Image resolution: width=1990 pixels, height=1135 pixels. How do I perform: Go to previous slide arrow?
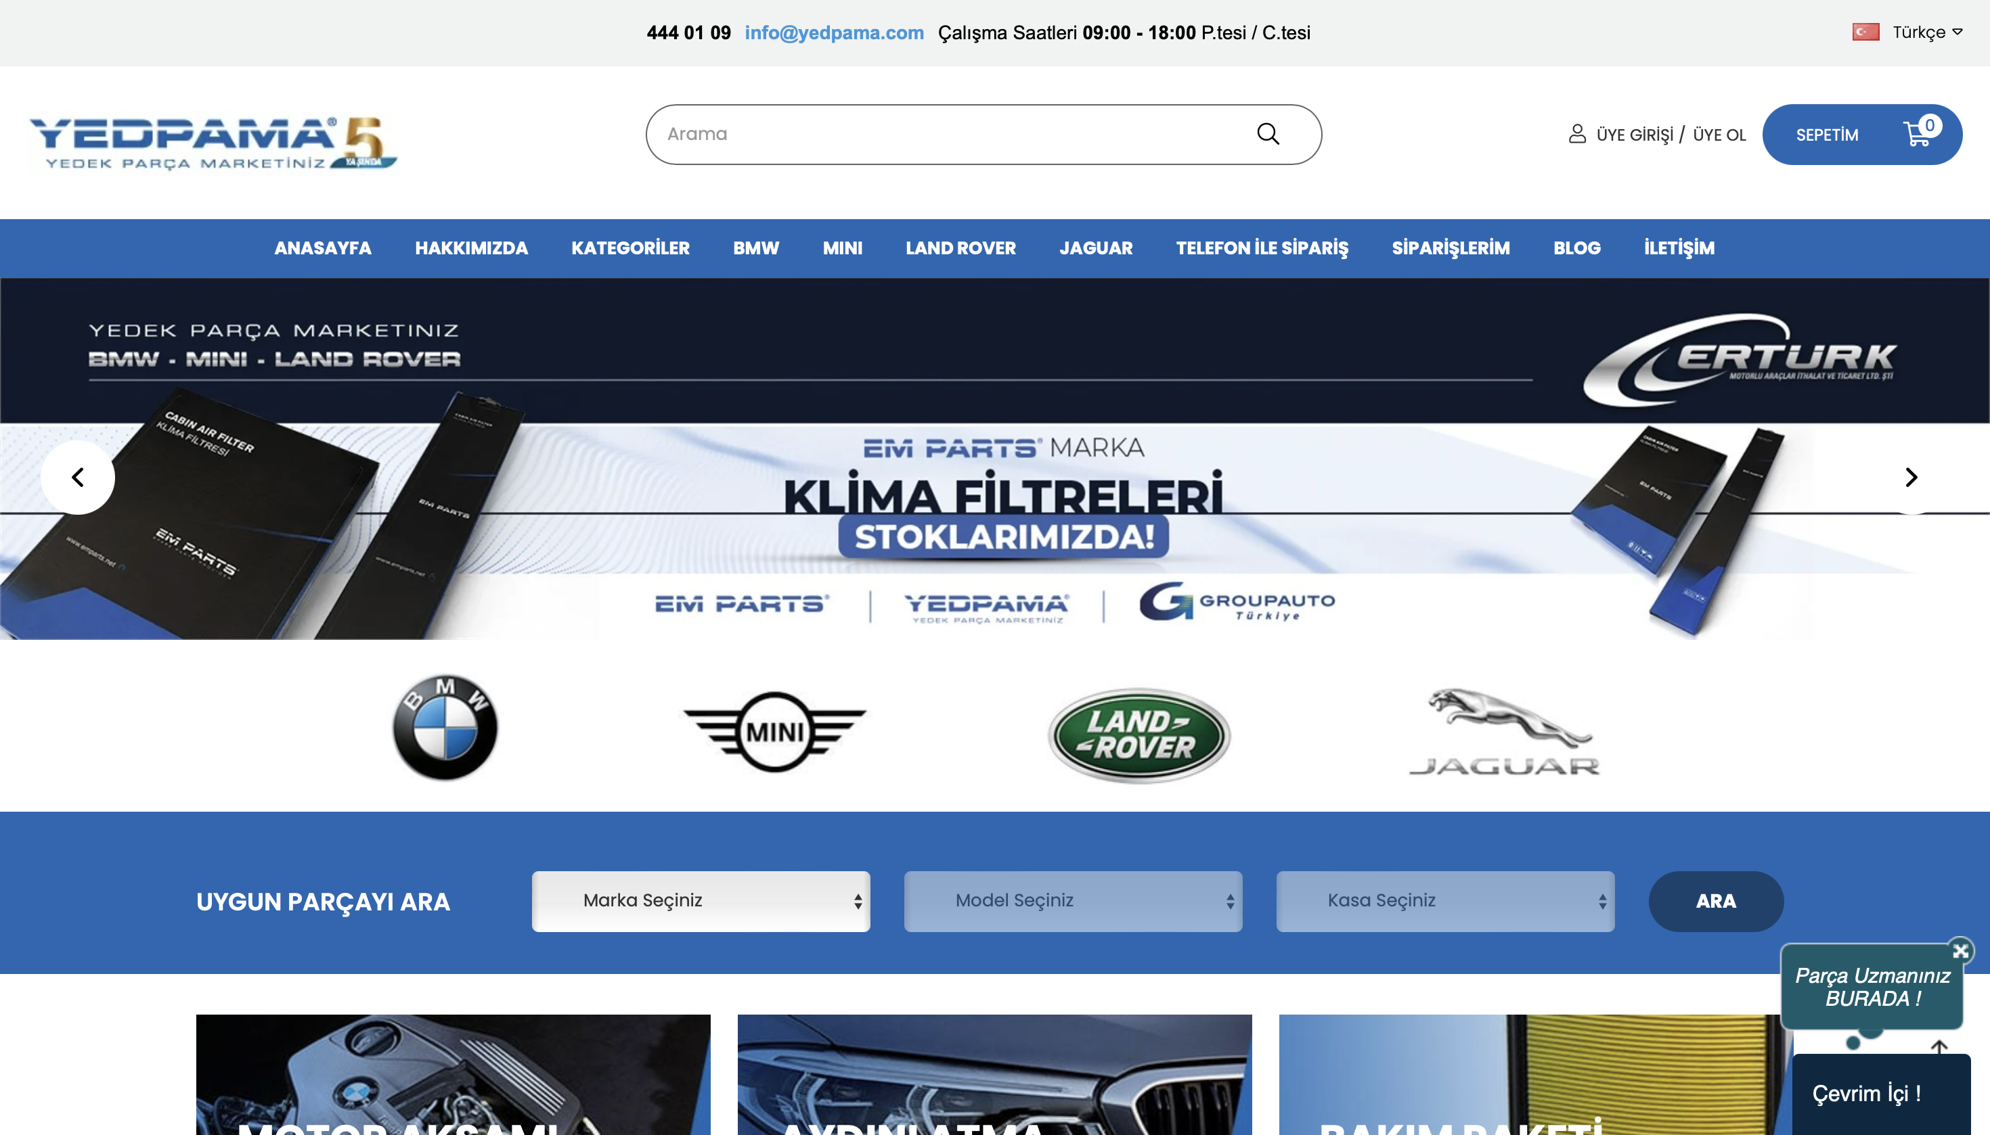(x=78, y=477)
